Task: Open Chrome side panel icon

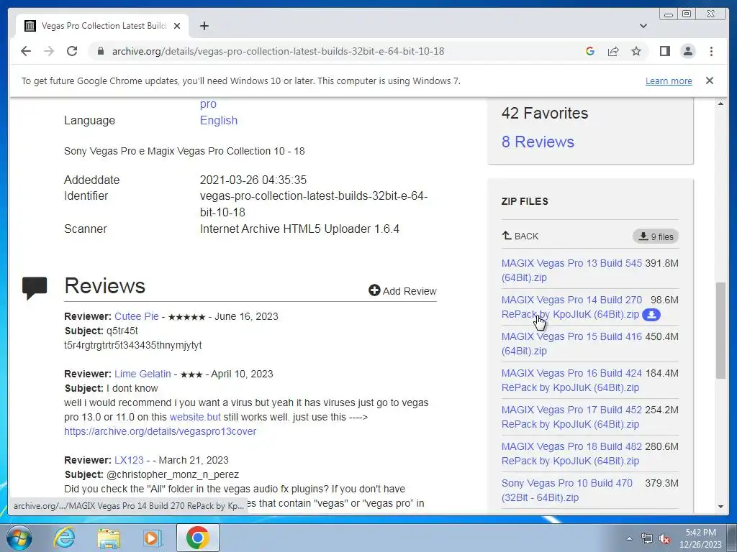Action: (x=664, y=51)
